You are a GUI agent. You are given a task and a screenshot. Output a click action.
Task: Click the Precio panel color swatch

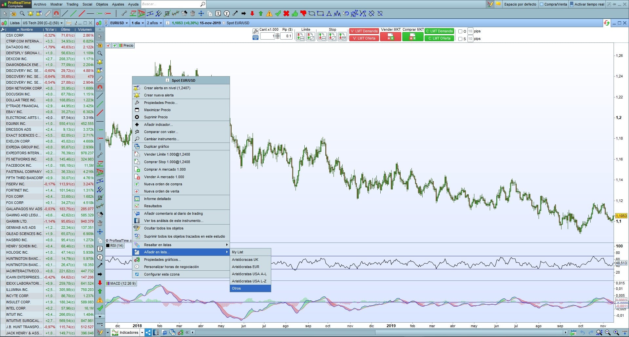pos(121,45)
